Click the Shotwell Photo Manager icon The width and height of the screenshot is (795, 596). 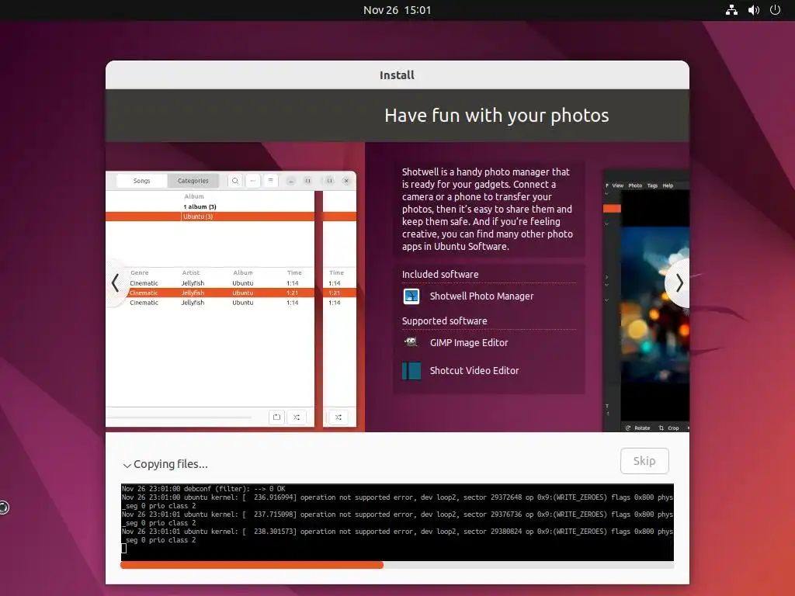(x=411, y=296)
